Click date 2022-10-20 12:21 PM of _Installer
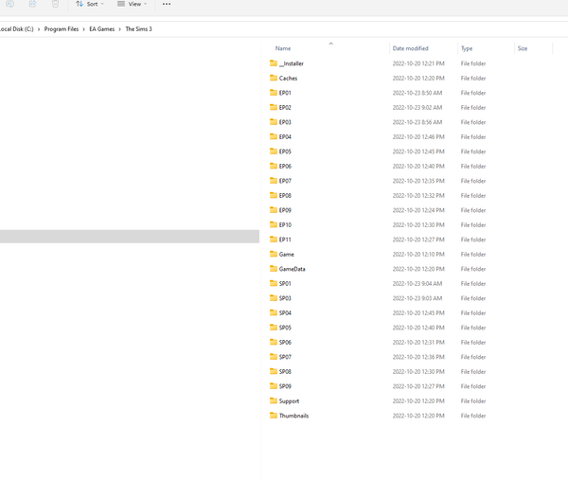 pos(418,63)
